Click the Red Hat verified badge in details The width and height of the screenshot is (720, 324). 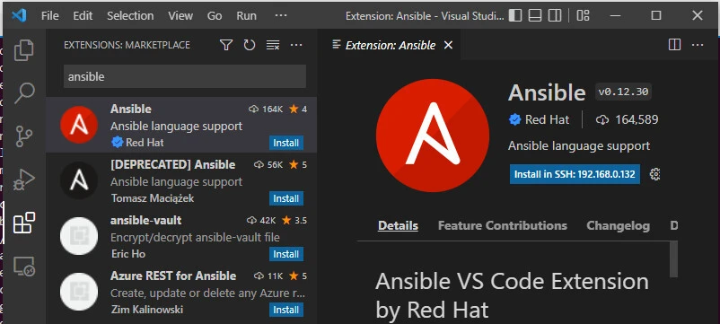click(514, 119)
